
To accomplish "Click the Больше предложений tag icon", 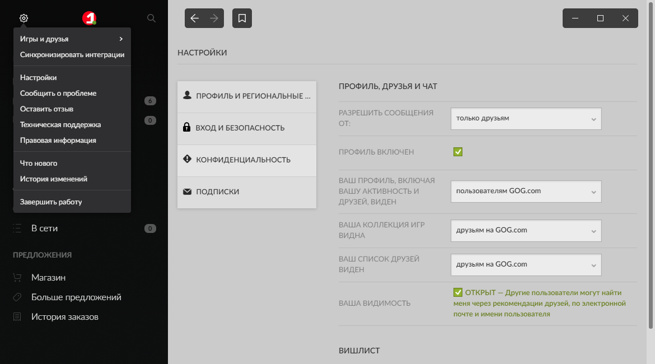I will click(17, 297).
